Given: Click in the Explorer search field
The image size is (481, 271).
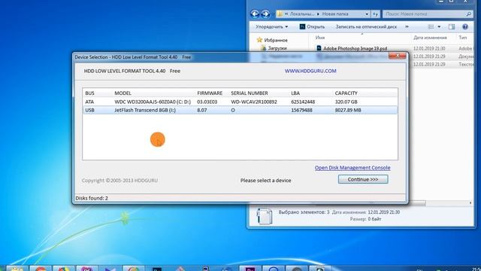Looking at the screenshot, I should pyautogui.click(x=425, y=14).
